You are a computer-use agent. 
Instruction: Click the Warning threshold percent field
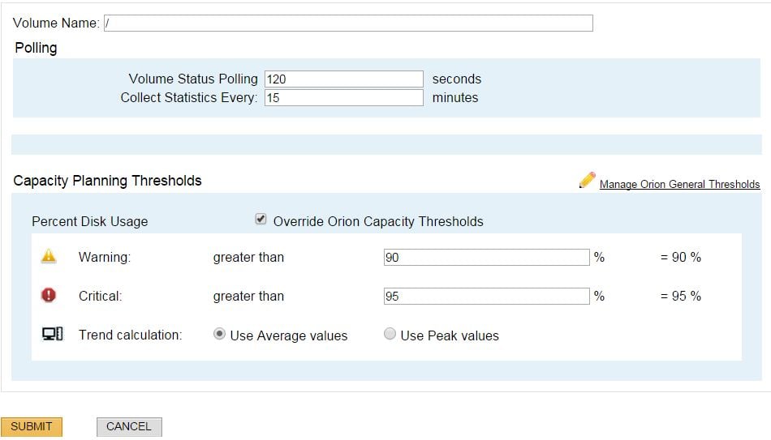(486, 258)
